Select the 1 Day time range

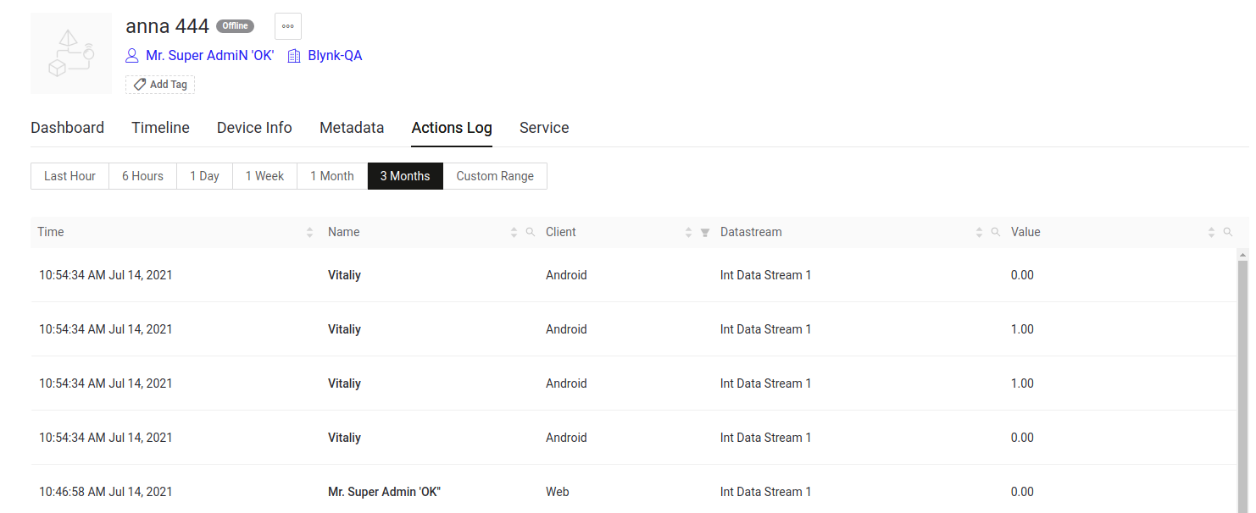(x=204, y=176)
